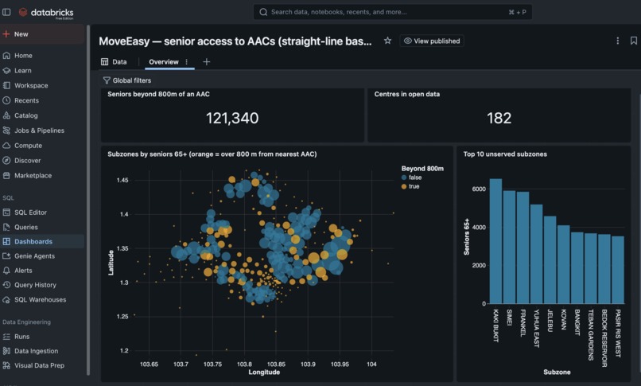This screenshot has width=641, height=386.
Task: Launch the SQL Editor
Action: pyautogui.click(x=42, y=212)
